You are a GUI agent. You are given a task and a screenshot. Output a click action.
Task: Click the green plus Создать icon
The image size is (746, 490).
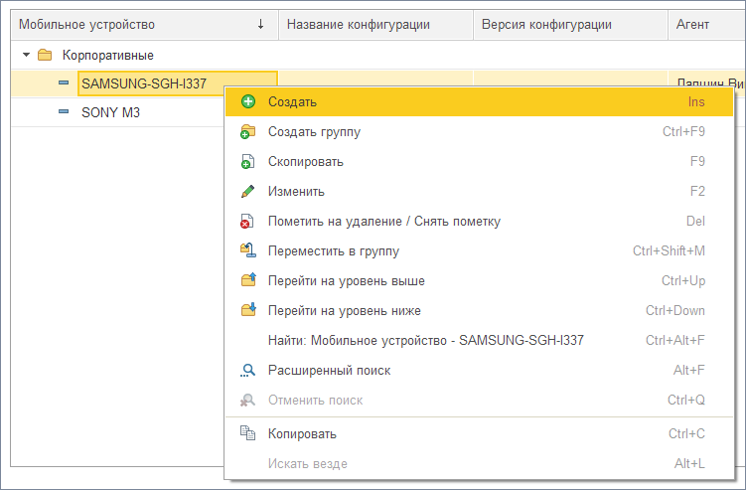click(248, 101)
